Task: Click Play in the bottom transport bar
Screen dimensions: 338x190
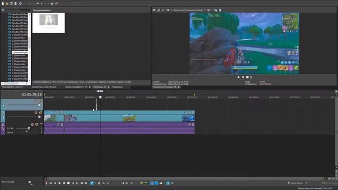Action: (x=60, y=183)
